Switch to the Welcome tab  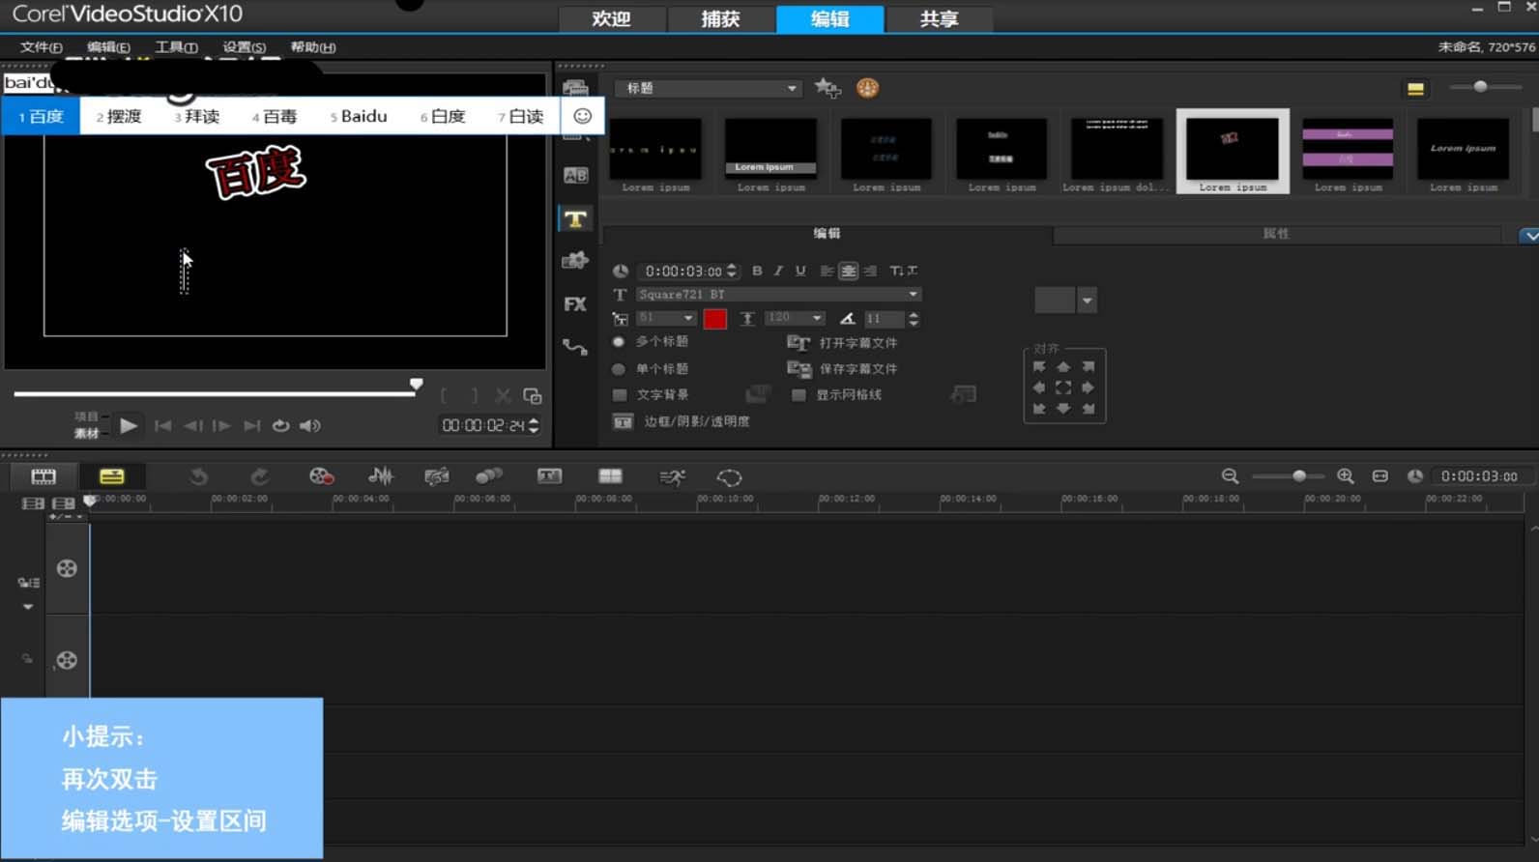click(x=611, y=19)
